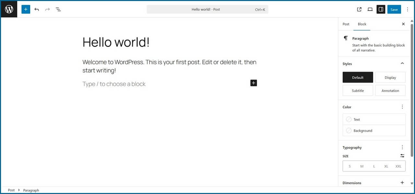415x194 pixels.
Task: Choose the Annotation style
Action: point(390,91)
